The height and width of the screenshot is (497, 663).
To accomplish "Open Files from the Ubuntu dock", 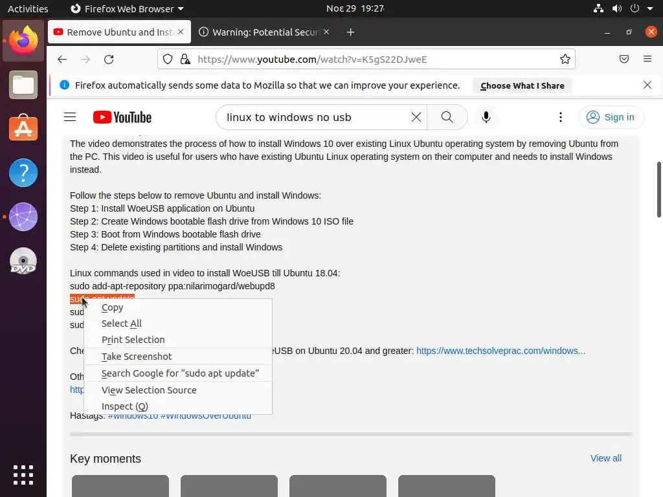I will (23, 85).
